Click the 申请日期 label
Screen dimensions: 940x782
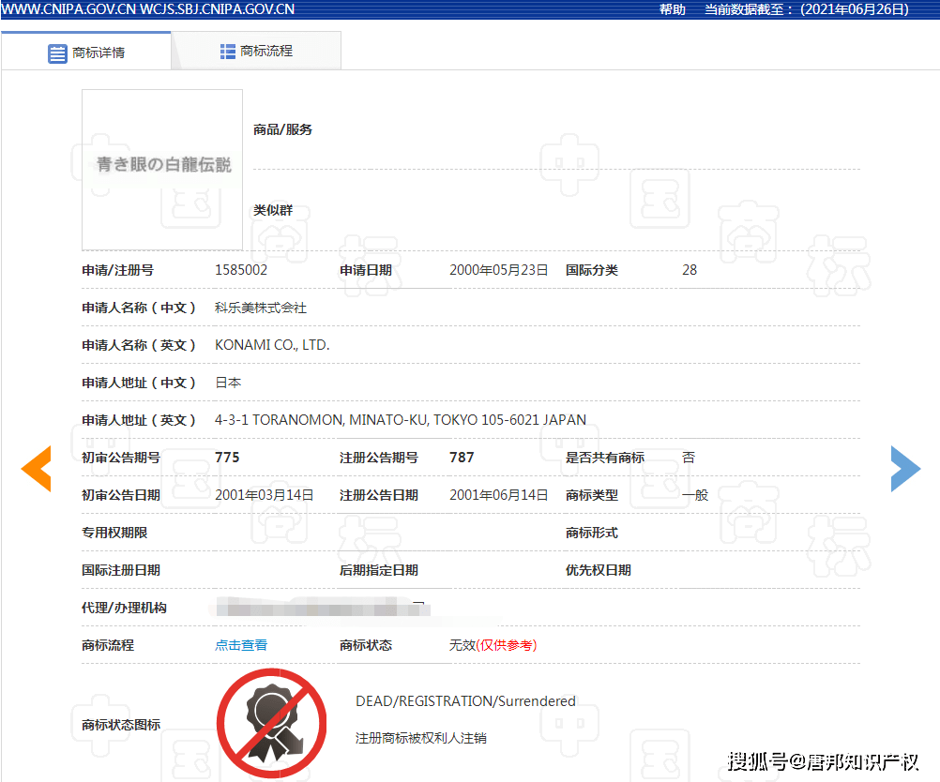(366, 270)
